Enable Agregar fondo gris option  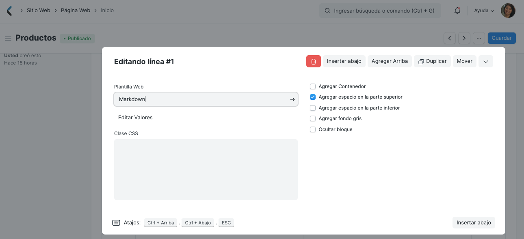click(x=313, y=118)
